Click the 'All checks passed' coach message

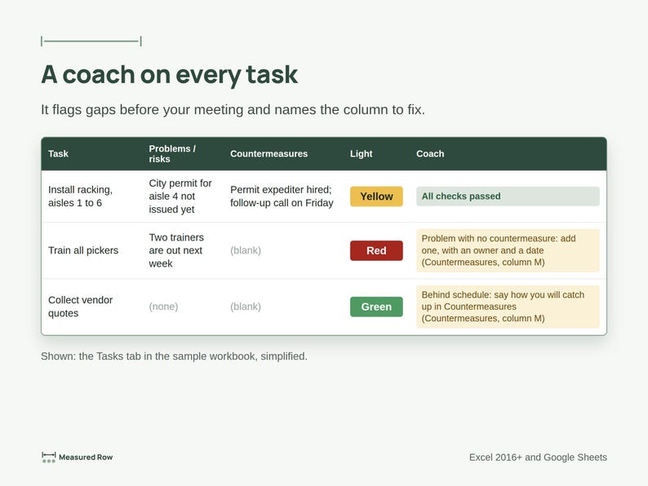[x=508, y=197]
